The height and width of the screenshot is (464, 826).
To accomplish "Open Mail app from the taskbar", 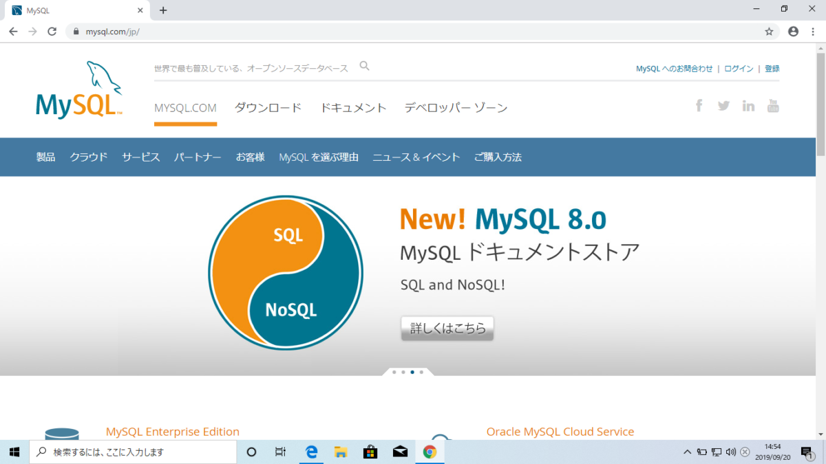I will [400, 452].
